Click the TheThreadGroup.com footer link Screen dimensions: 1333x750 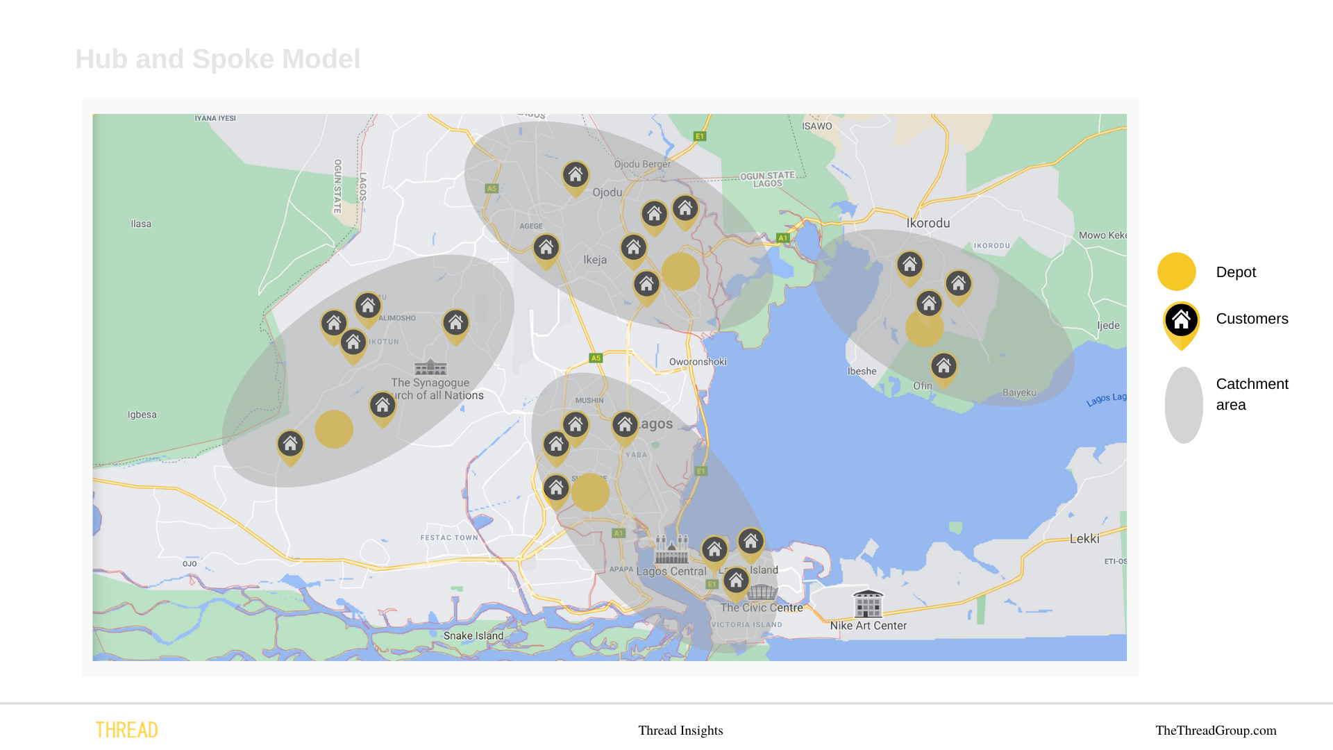[x=1216, y=731]
